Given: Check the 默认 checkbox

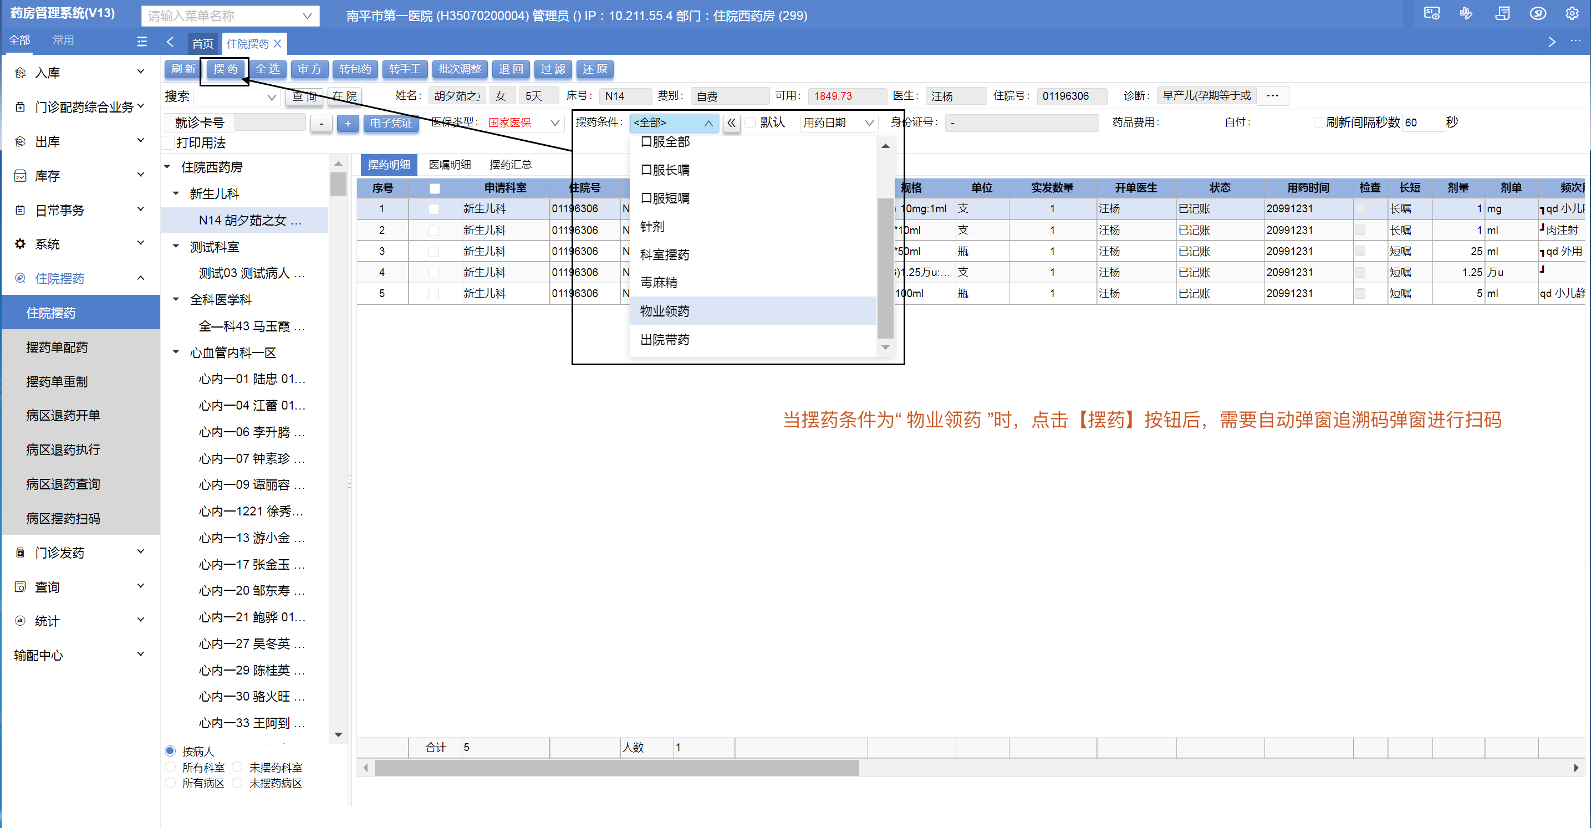Looking at the screenshot, I should (751, 123).
